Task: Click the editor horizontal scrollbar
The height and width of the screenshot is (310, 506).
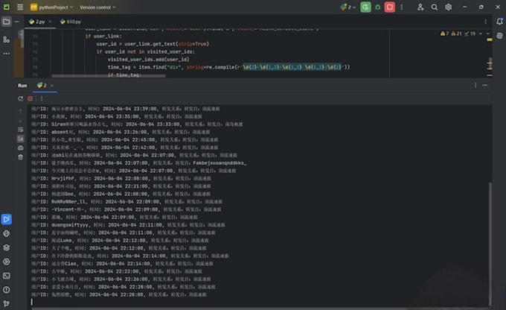Action: tap(109, 76)
